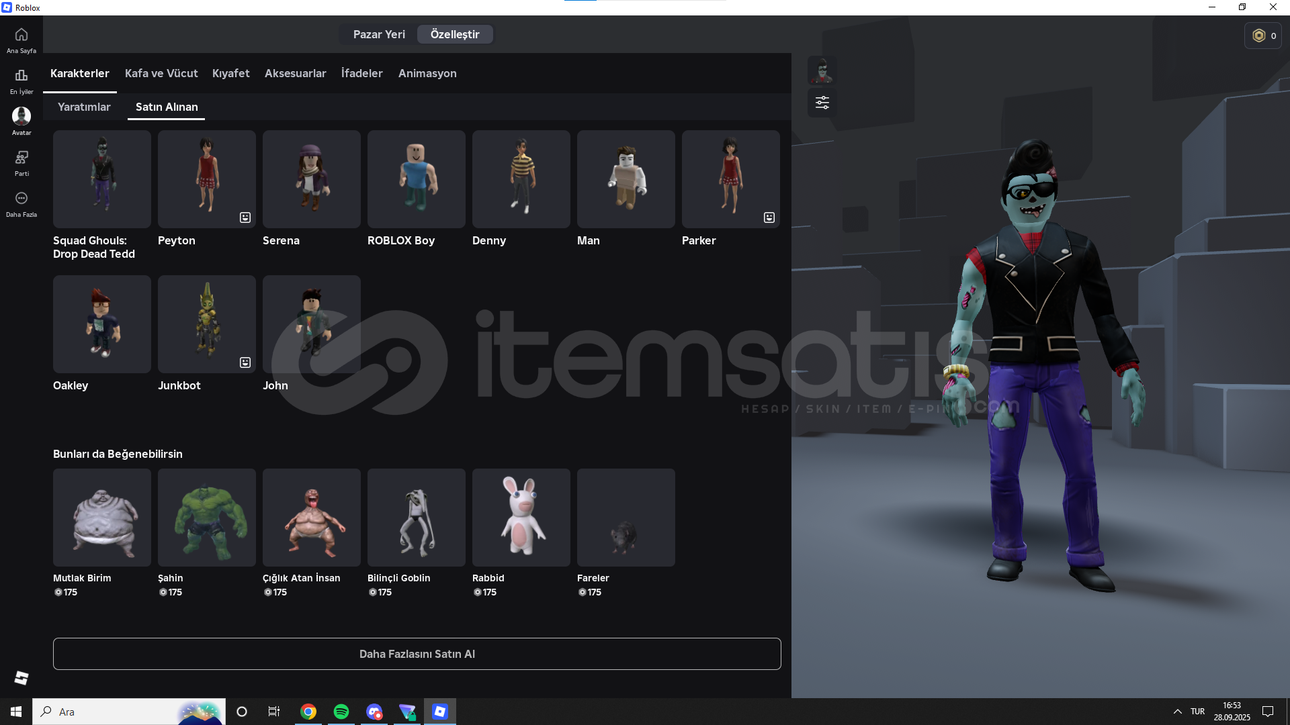Launch Chrome from taskbar
This screenshot has width=1290, height=725.
[308, 712]
